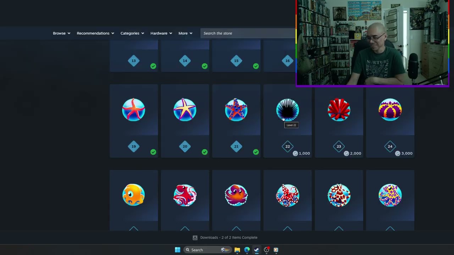Focus the Search the store field
Screen dimensions: 454x255
[x=248, y=33]
